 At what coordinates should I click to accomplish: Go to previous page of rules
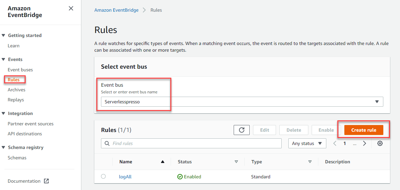[335, 143]
